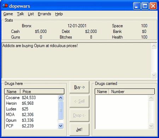Select PCP in the drug list

pyautogui.click(x=31, y=126)
